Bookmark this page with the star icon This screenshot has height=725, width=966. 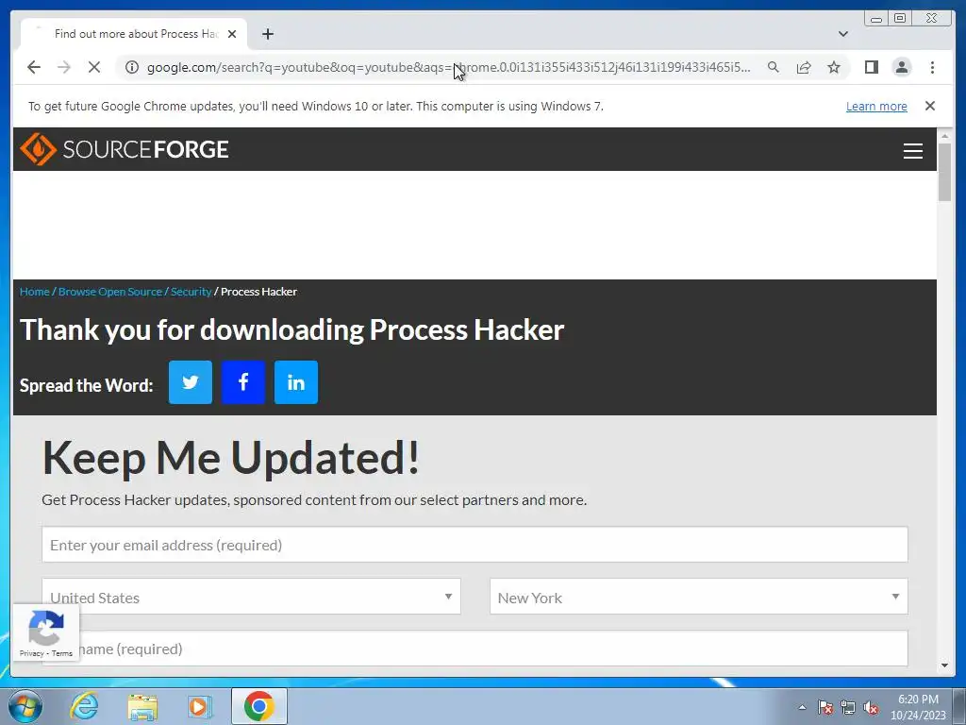pyautogui.click(x=834, y=67)
